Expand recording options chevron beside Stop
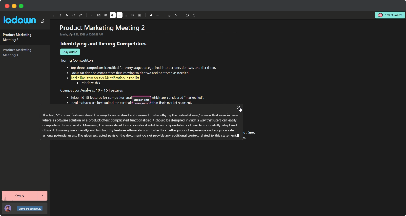Screen dimensions: 406x216 (42, 196)
